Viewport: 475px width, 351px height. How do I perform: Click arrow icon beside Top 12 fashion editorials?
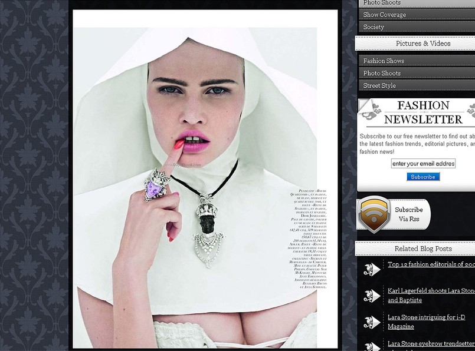[x=372, y=269]
